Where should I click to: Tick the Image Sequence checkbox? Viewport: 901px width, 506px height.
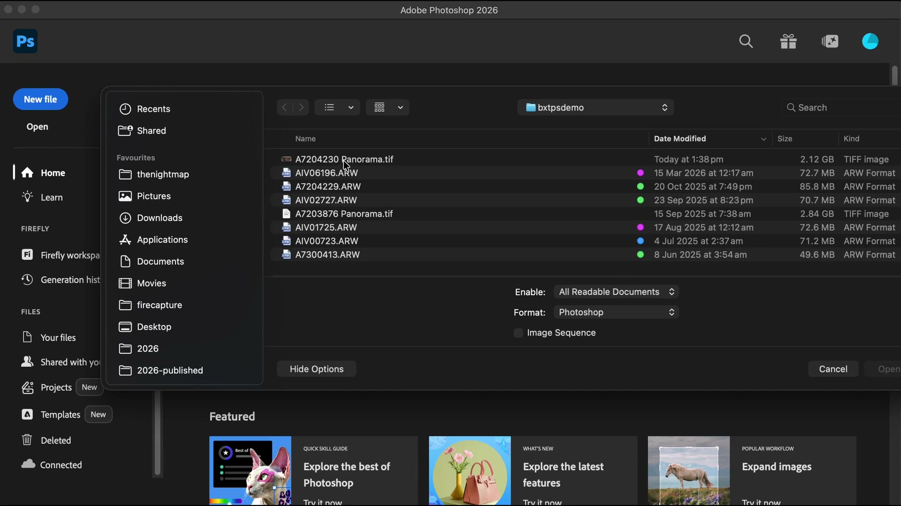[x=518, y=333]
